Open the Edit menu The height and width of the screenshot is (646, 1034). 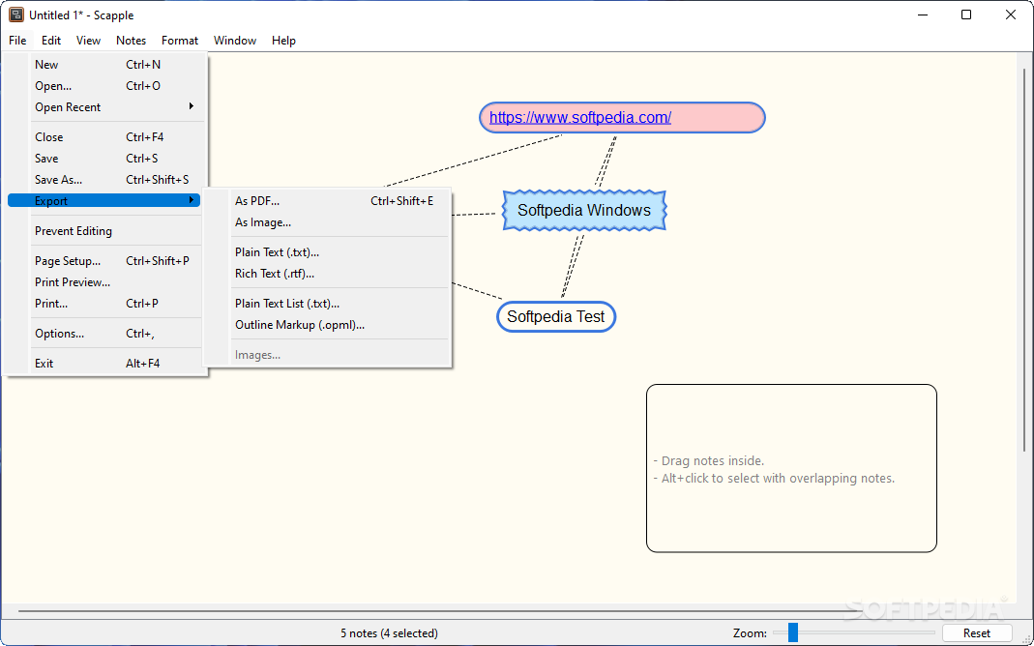point(50,41)
